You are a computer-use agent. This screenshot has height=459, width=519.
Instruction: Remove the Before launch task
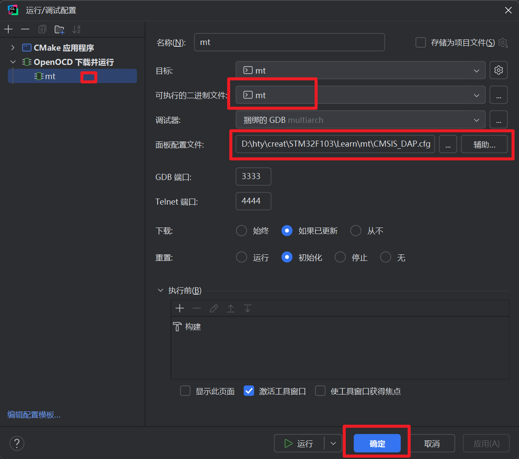coord(197,308)
